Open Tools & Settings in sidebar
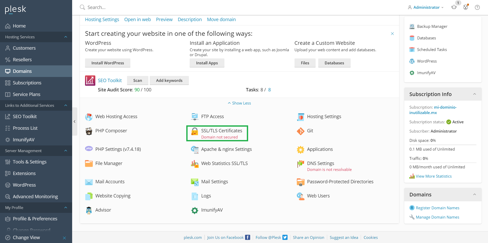 pyautogui.click(x=36, y=162)
